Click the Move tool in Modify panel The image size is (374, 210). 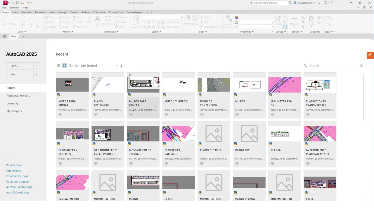(50, 17)
